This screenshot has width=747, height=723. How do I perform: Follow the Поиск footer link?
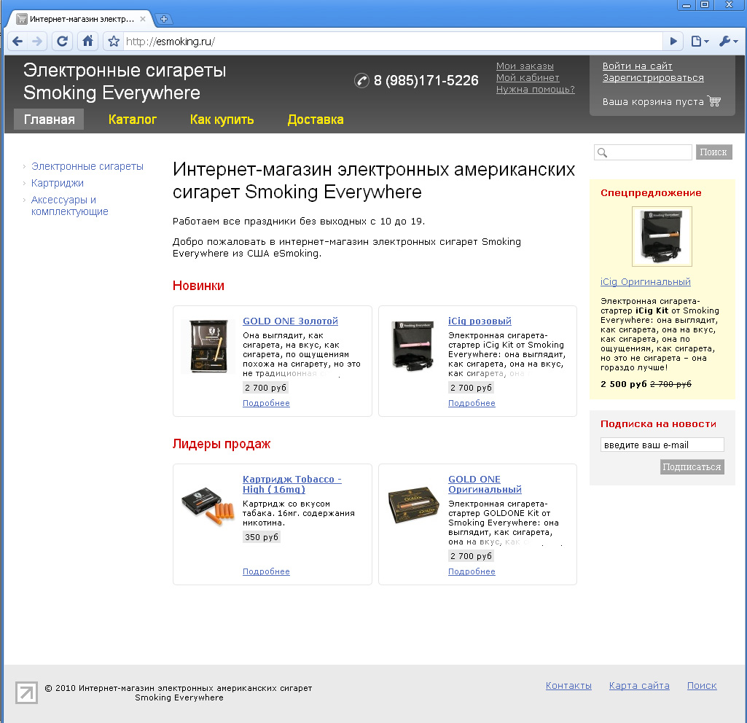pyautogui.click(x=702, y=685)
